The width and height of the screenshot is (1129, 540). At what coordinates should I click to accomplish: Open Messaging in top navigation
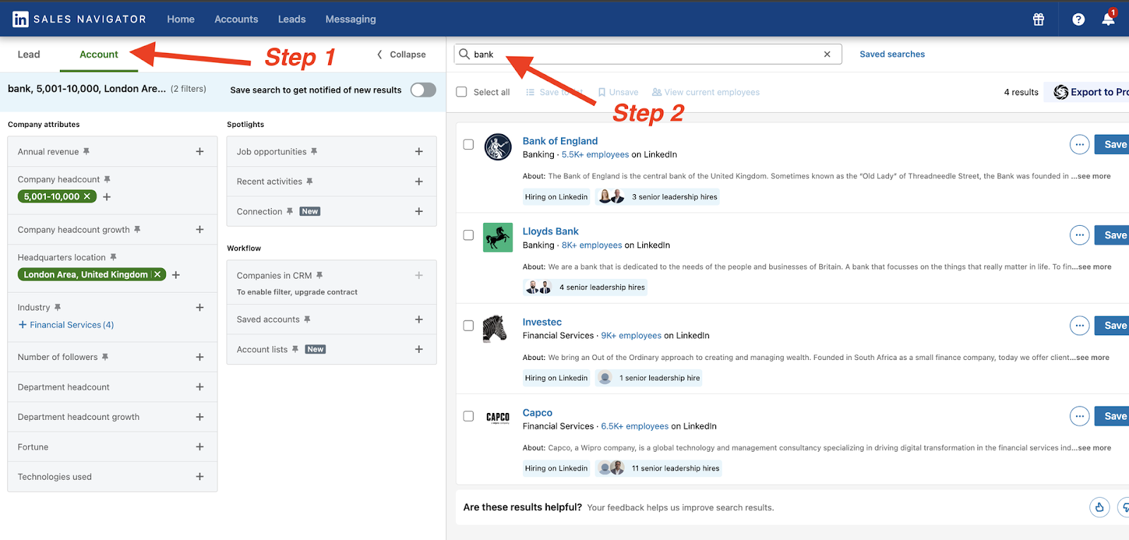[351, 19]
